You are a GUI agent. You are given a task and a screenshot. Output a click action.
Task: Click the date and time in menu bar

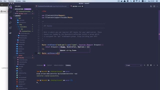(151, 1)
